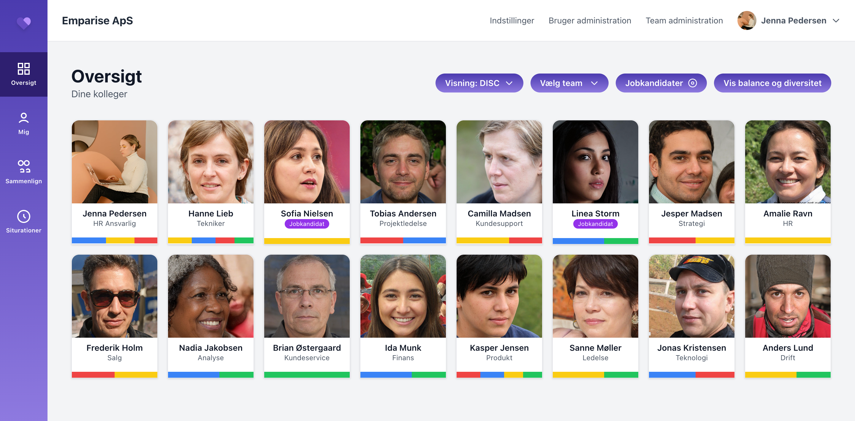Viewport: 855px width, 421px height.
Task: Open Team administration
Action: [x=684, y=20]
